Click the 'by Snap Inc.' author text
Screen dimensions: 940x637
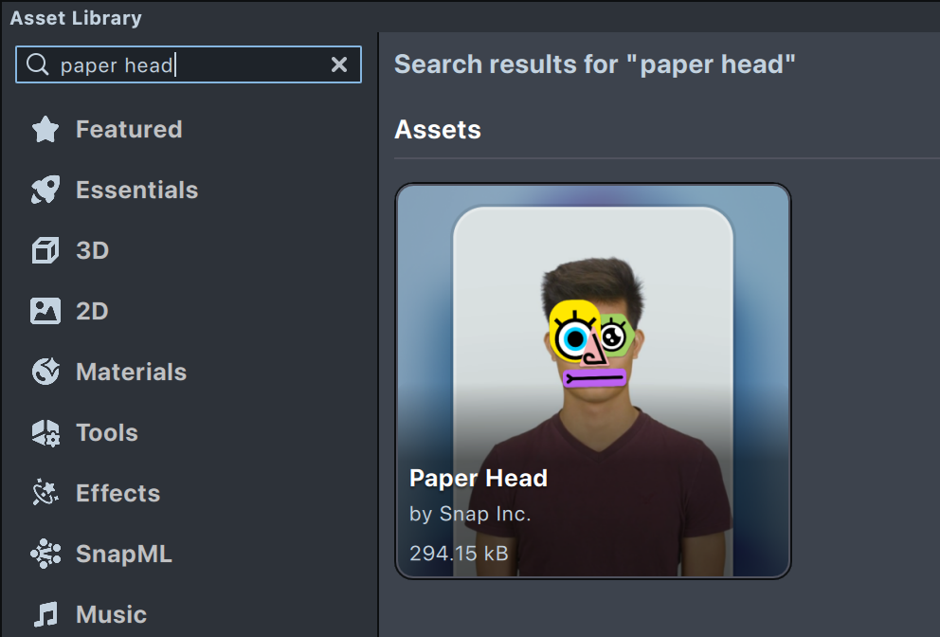pyautogui.click(x=470, y=514)
